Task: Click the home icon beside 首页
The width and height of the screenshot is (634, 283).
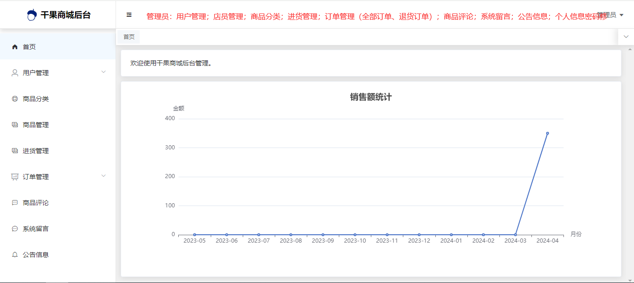Action: click(x=15, y=47)
